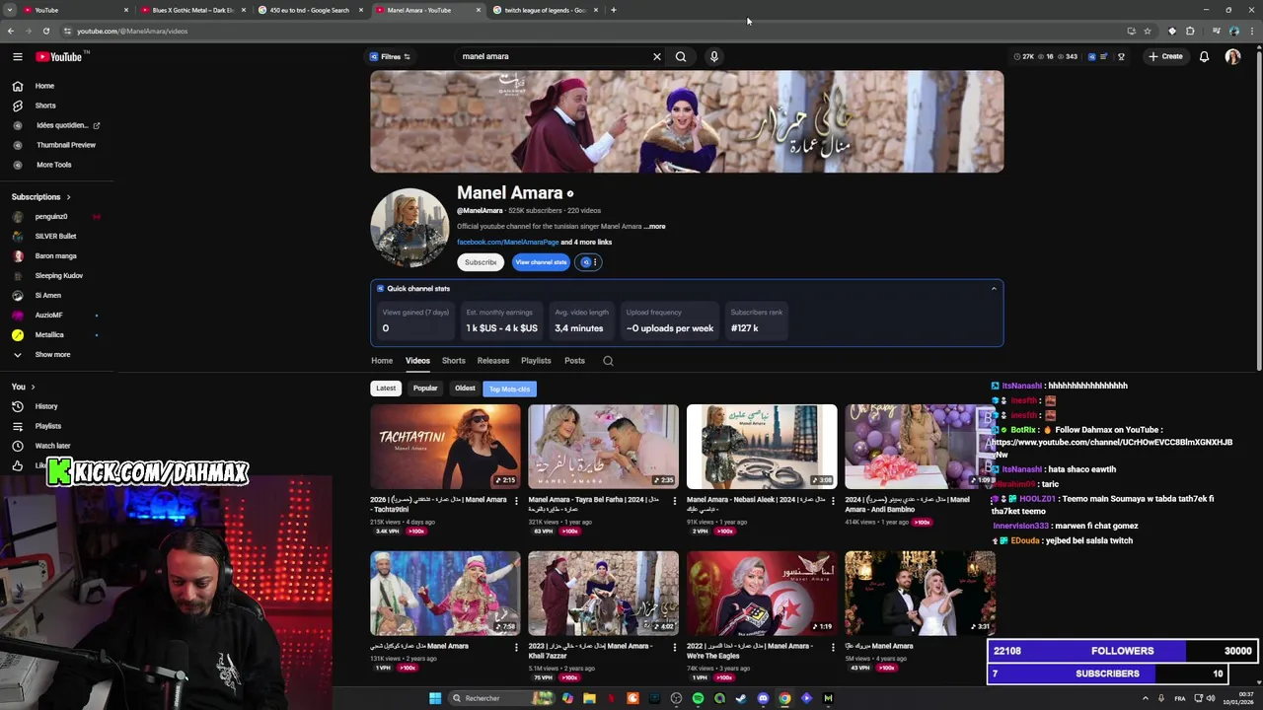Open the facebook.com/ManelAmaraPage link
Image resolution: width=1263 pixels, height=710 pixels.
point(507,242)
